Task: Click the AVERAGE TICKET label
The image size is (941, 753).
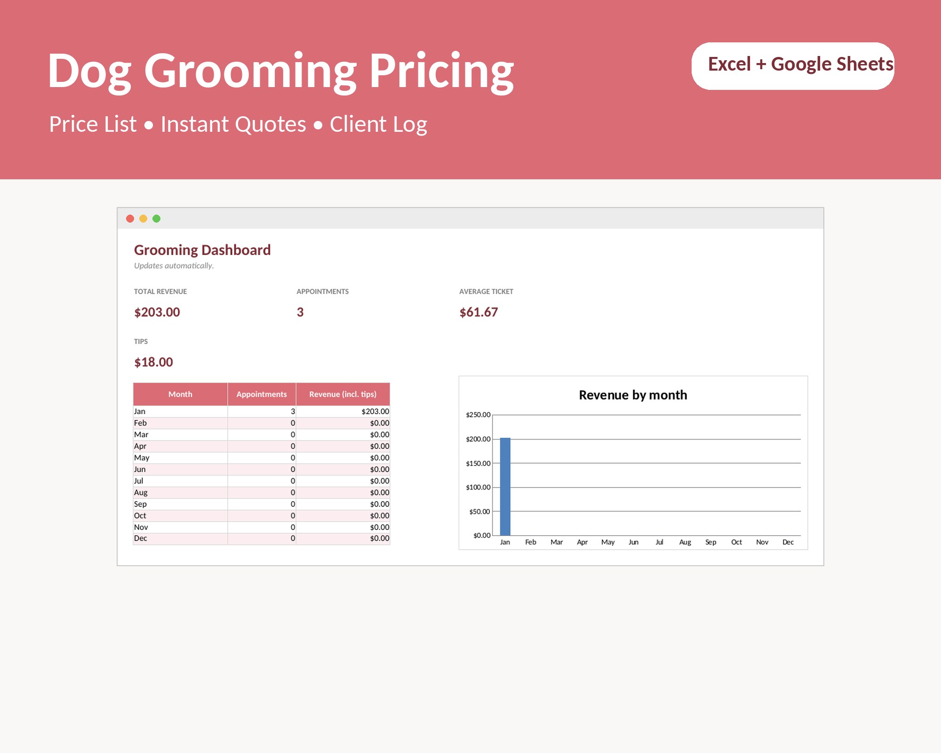Action: pyautogui.click(x=486, y=292)
